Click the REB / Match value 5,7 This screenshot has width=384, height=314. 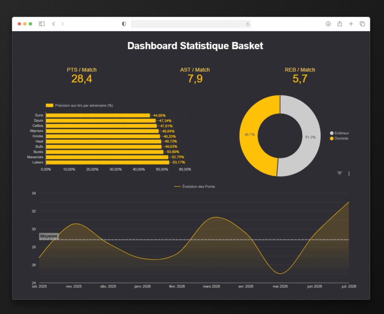(x=300, y=79)
